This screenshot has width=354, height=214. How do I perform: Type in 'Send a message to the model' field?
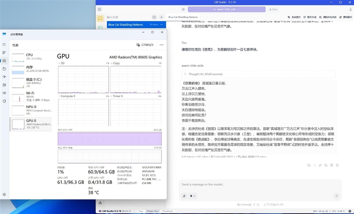(x=259, y=185)
